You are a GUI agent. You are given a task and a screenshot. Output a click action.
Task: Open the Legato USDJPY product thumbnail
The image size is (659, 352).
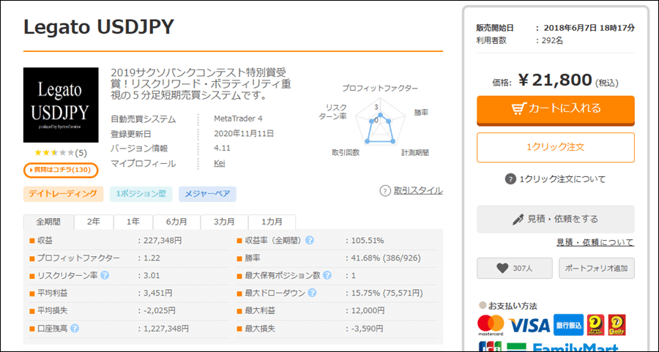(61, 105)
